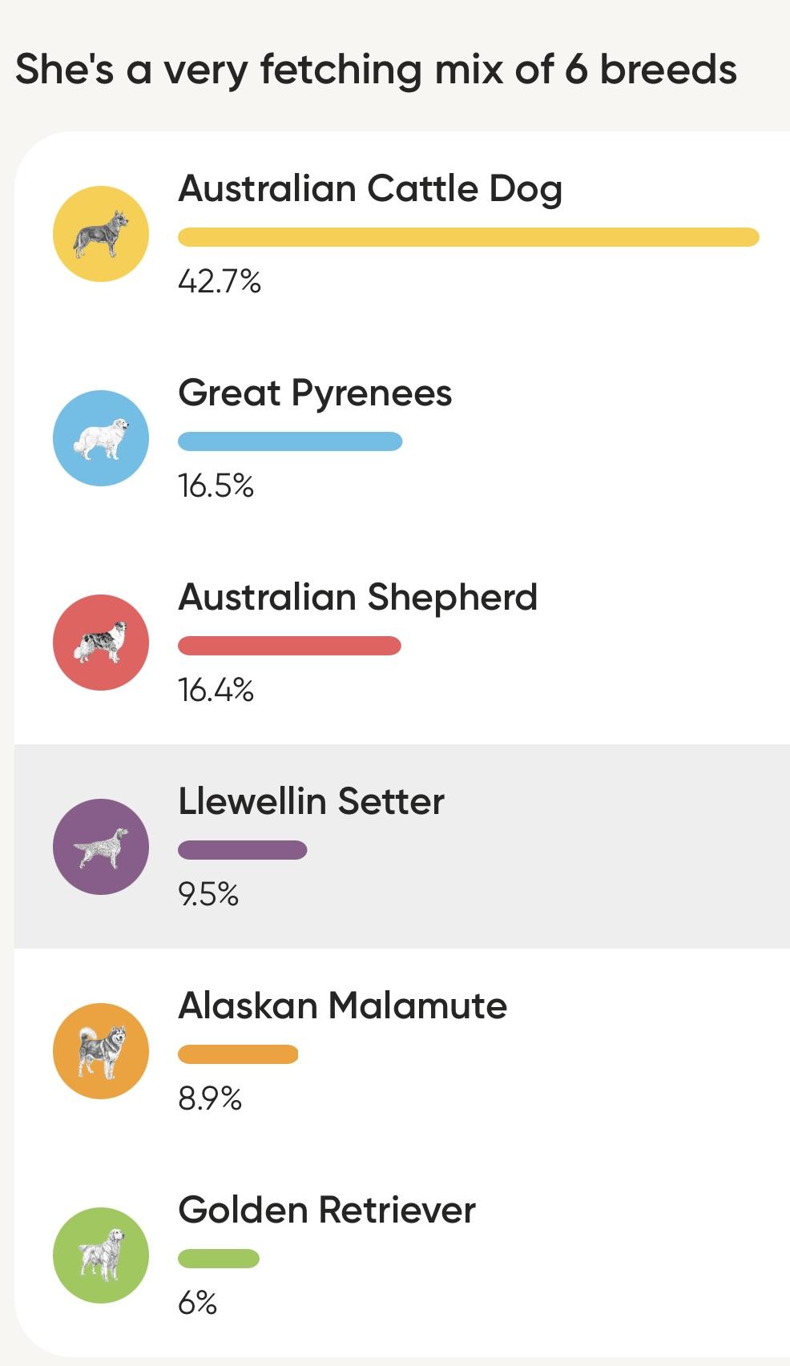This screenshot has height=1366, width=790.
Task: Tap the Australian Cattle Dog breed icon
Action: click(101, 234)
